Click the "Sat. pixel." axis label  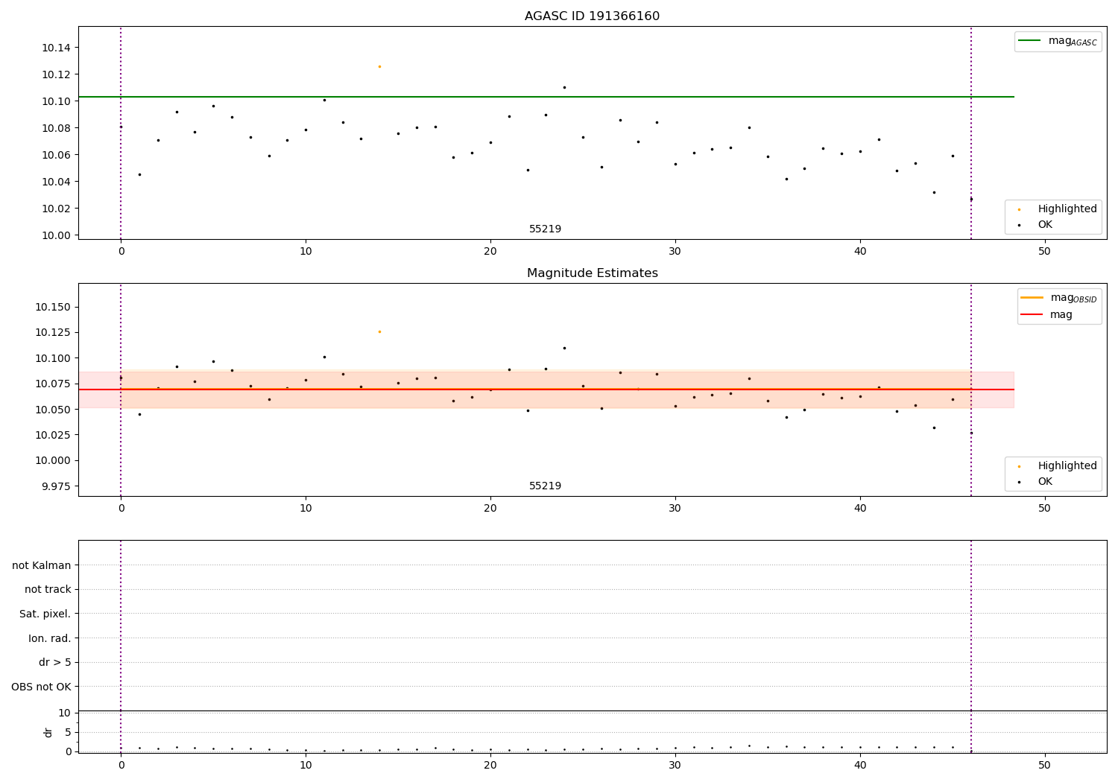45,614
